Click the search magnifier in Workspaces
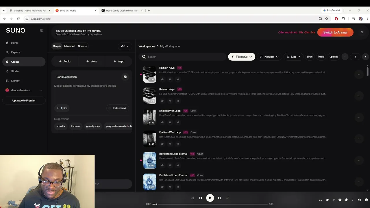This screenshot has width=370, height=208. pyautogui.click(x=144, y=57)
